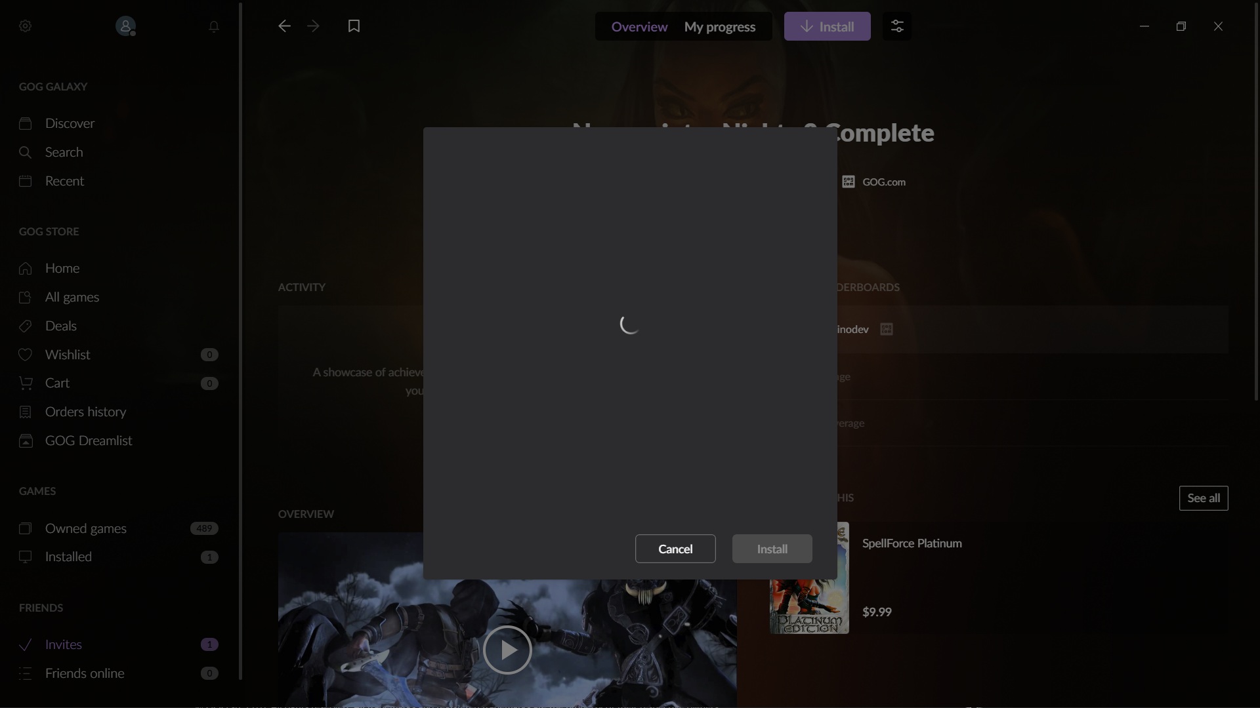The height and width of the screenshot is (708, 1260).
Task: Open the notifications bell
Action: pyautogui.click(x=214, y=26)
